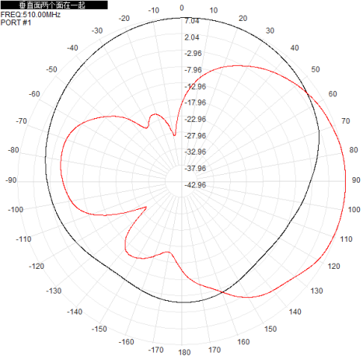Click the -90 degree angle label
Screen dimensions: 363x363
click(x=11, y=180)
